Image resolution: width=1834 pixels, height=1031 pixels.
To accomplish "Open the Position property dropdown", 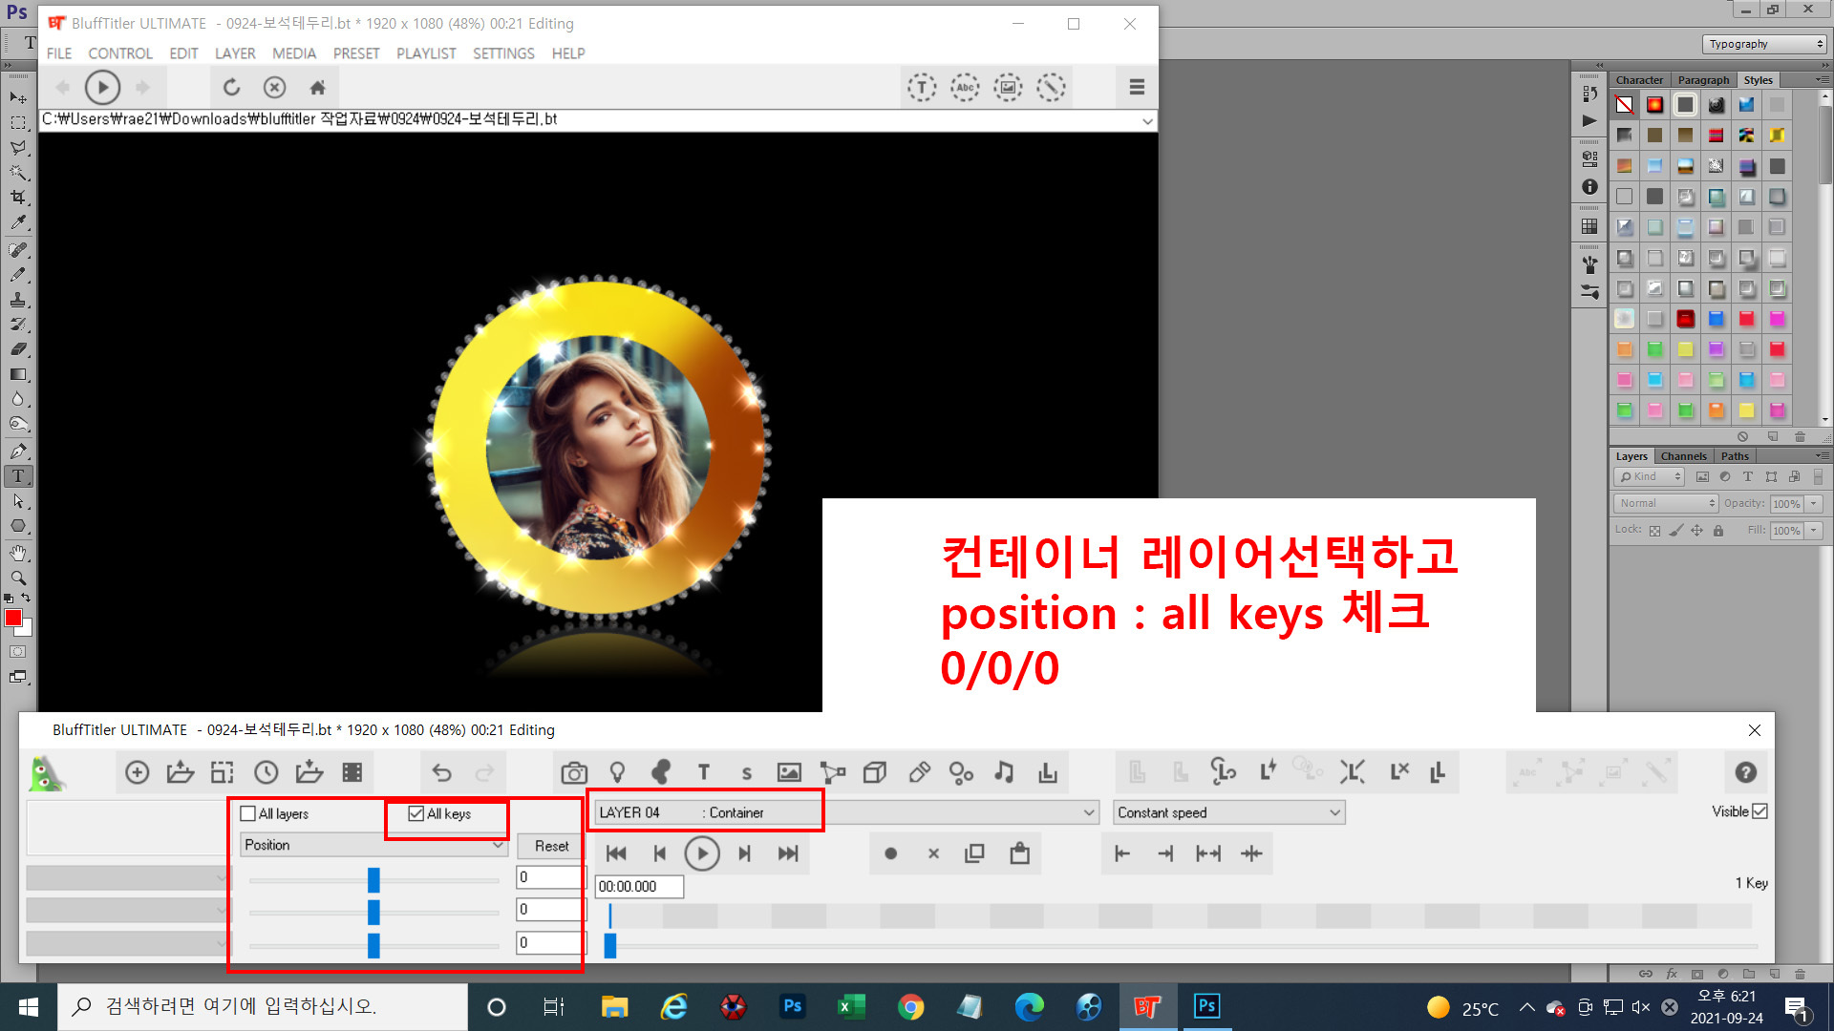I will tap(373, 845).
